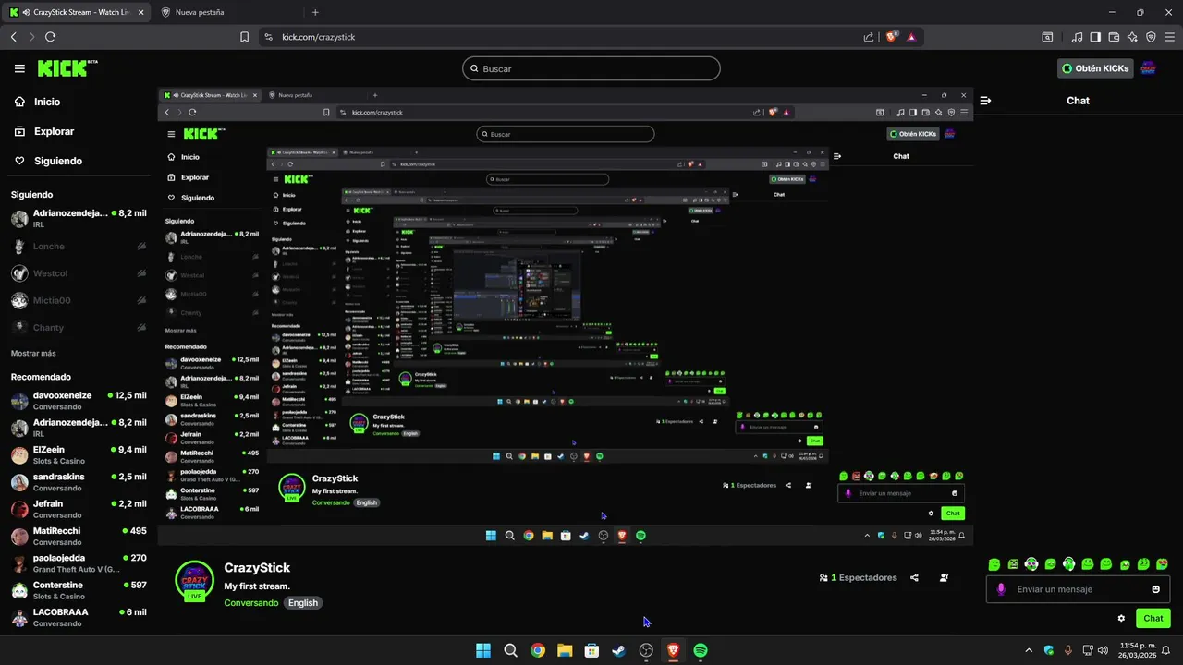The height and width of the screenshot is (665, 1183).
Task: Pick the heart-eyes emote in the emote row
Action: pos(1162,563)
